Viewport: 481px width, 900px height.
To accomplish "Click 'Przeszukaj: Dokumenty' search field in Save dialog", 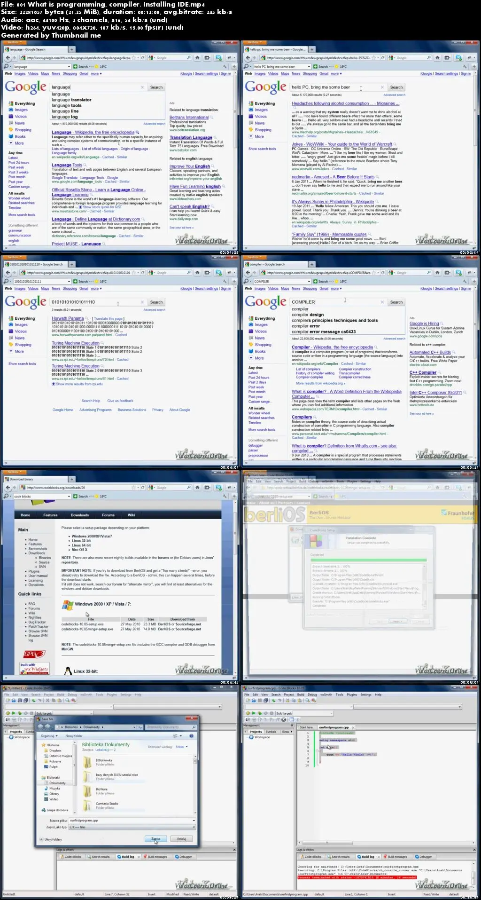I will tap(170, 727).
